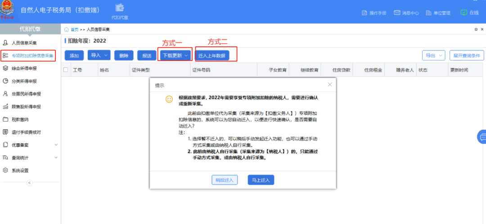This screenshot has width=486, height=224.
Task: Expand the 优惠备案 sidebar chevron
Action: [x=56, y=145]
